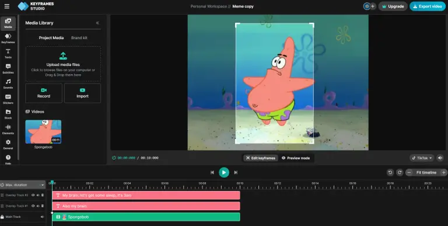Image resolution: width=448 pixels, height=226 pixels.
Task: Click the current time display 00:00:000
Action: pyautogui.click(x=126, y=158)
